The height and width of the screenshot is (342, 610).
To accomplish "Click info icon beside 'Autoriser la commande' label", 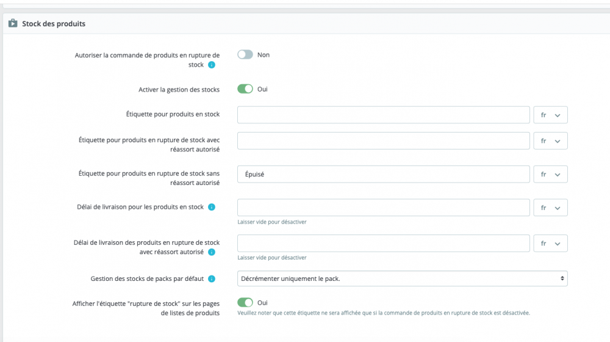I will point(212,65).
